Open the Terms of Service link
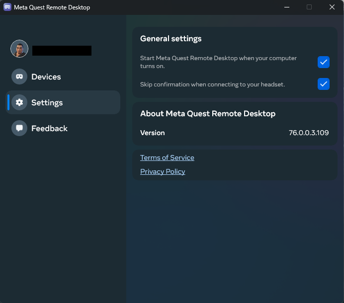Screen dimensions: 344x303 tap(167, 157)
